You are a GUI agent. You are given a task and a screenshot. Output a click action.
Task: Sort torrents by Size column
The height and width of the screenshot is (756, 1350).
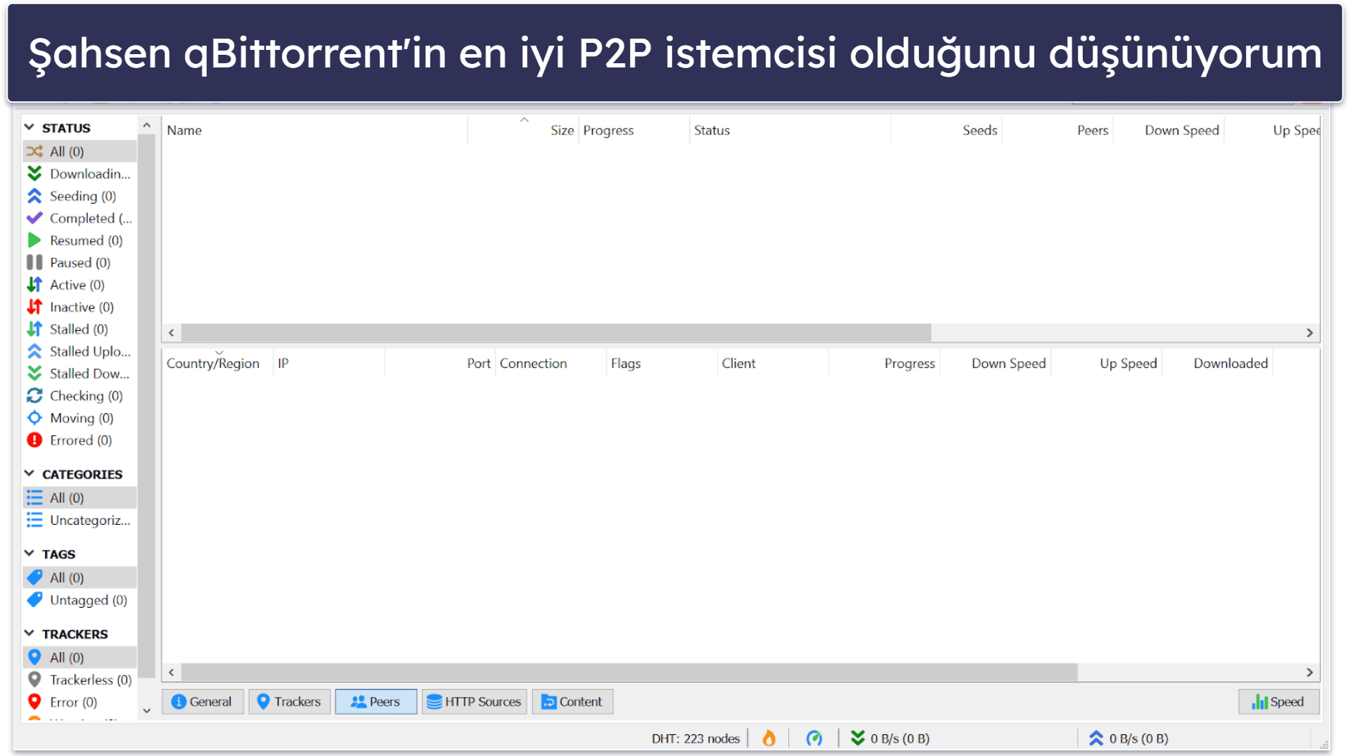point(523,130)
